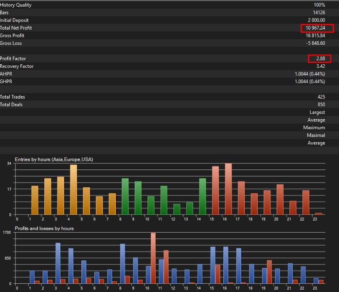This screenshot has height=292, width=339.
Task: Click the Entries by hours chart title
Action: (54, 160)
